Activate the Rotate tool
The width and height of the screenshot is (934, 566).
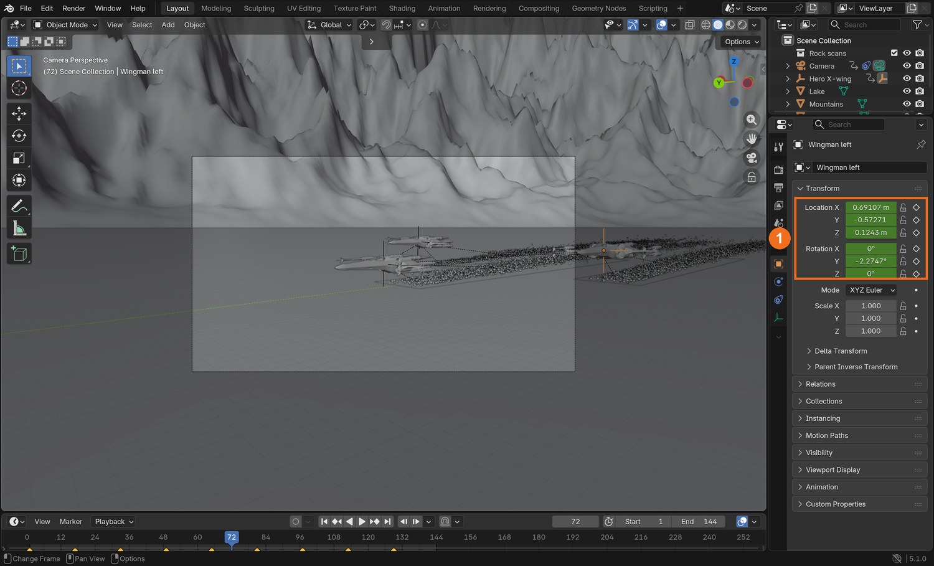[19, 136]
